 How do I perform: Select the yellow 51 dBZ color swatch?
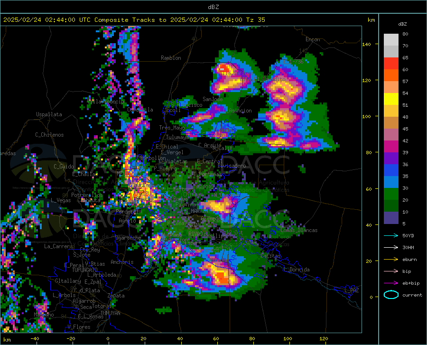[x=391, y=99]
